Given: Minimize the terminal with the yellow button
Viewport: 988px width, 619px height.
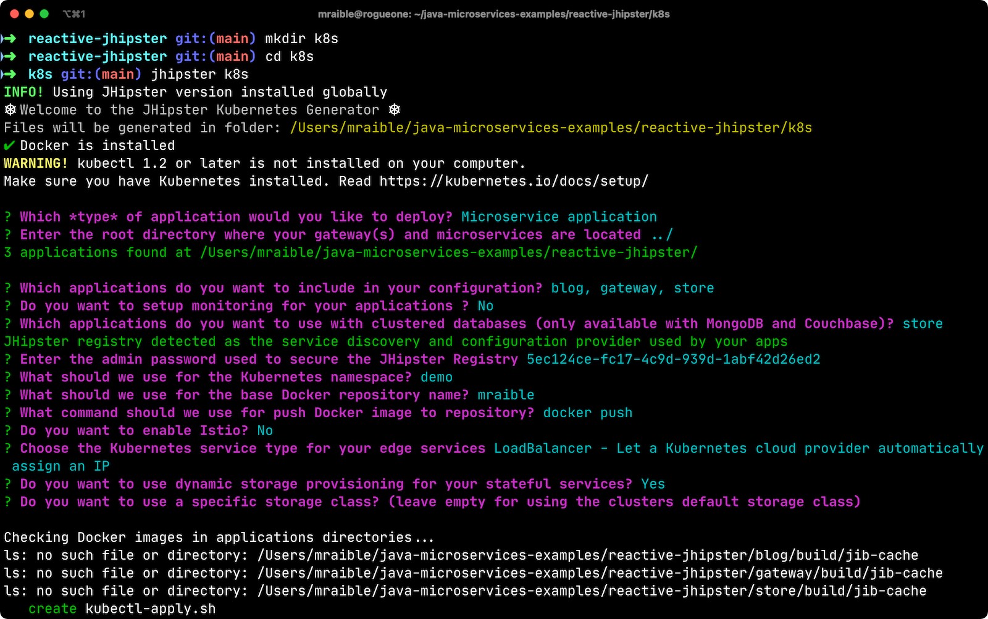Looking at the screenshot, I should pyautogui.click(x=29, y=14).
